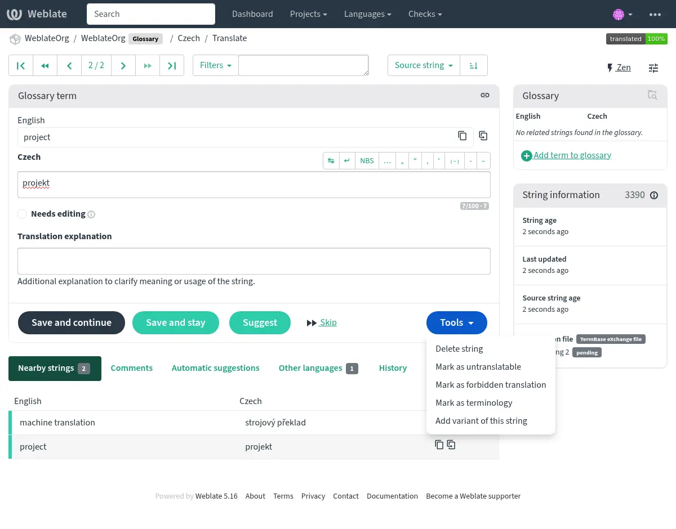Insert NBS non-breaking space character
The width and height of the screenshot is (676, 529).
click(367, 160)
